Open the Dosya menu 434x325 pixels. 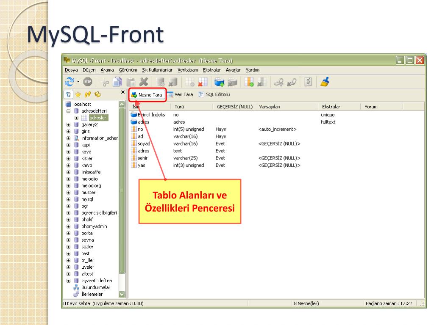tap(71, 70)
